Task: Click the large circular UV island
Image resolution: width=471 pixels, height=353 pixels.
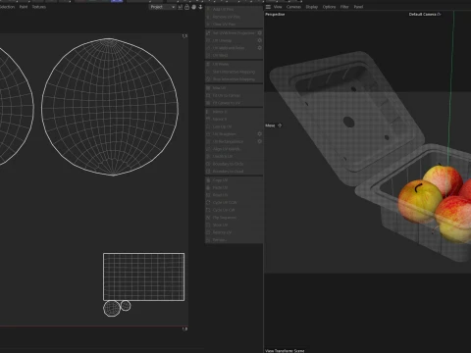Action: click(x=110, y=107)
